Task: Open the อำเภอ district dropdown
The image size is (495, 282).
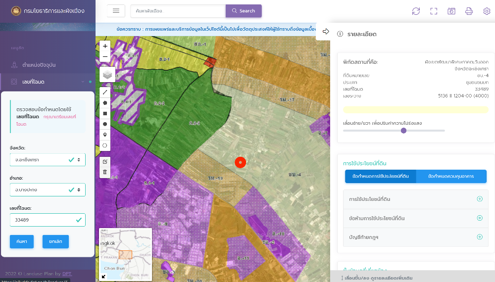Action: coord(48,189)
